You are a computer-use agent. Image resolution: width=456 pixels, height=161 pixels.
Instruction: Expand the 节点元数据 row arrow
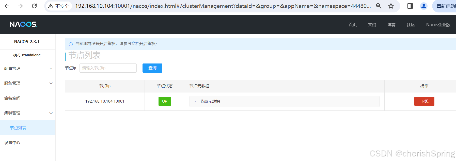click(195, 101)
